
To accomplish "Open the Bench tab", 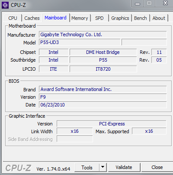I will pyautogui.click(x=141, y=18).
